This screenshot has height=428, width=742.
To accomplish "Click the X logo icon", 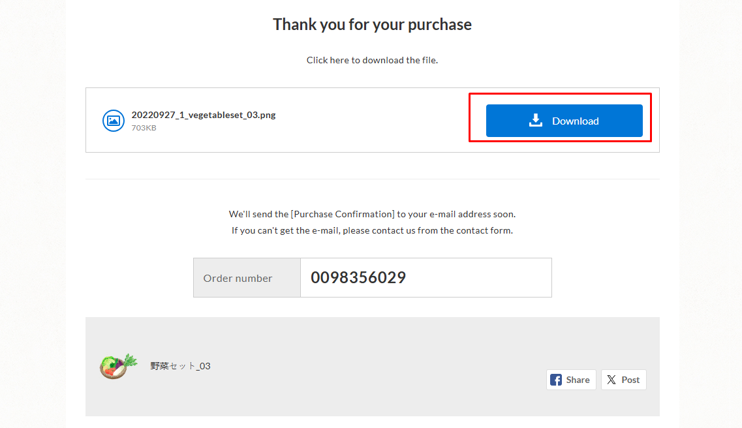I will 611,380.
